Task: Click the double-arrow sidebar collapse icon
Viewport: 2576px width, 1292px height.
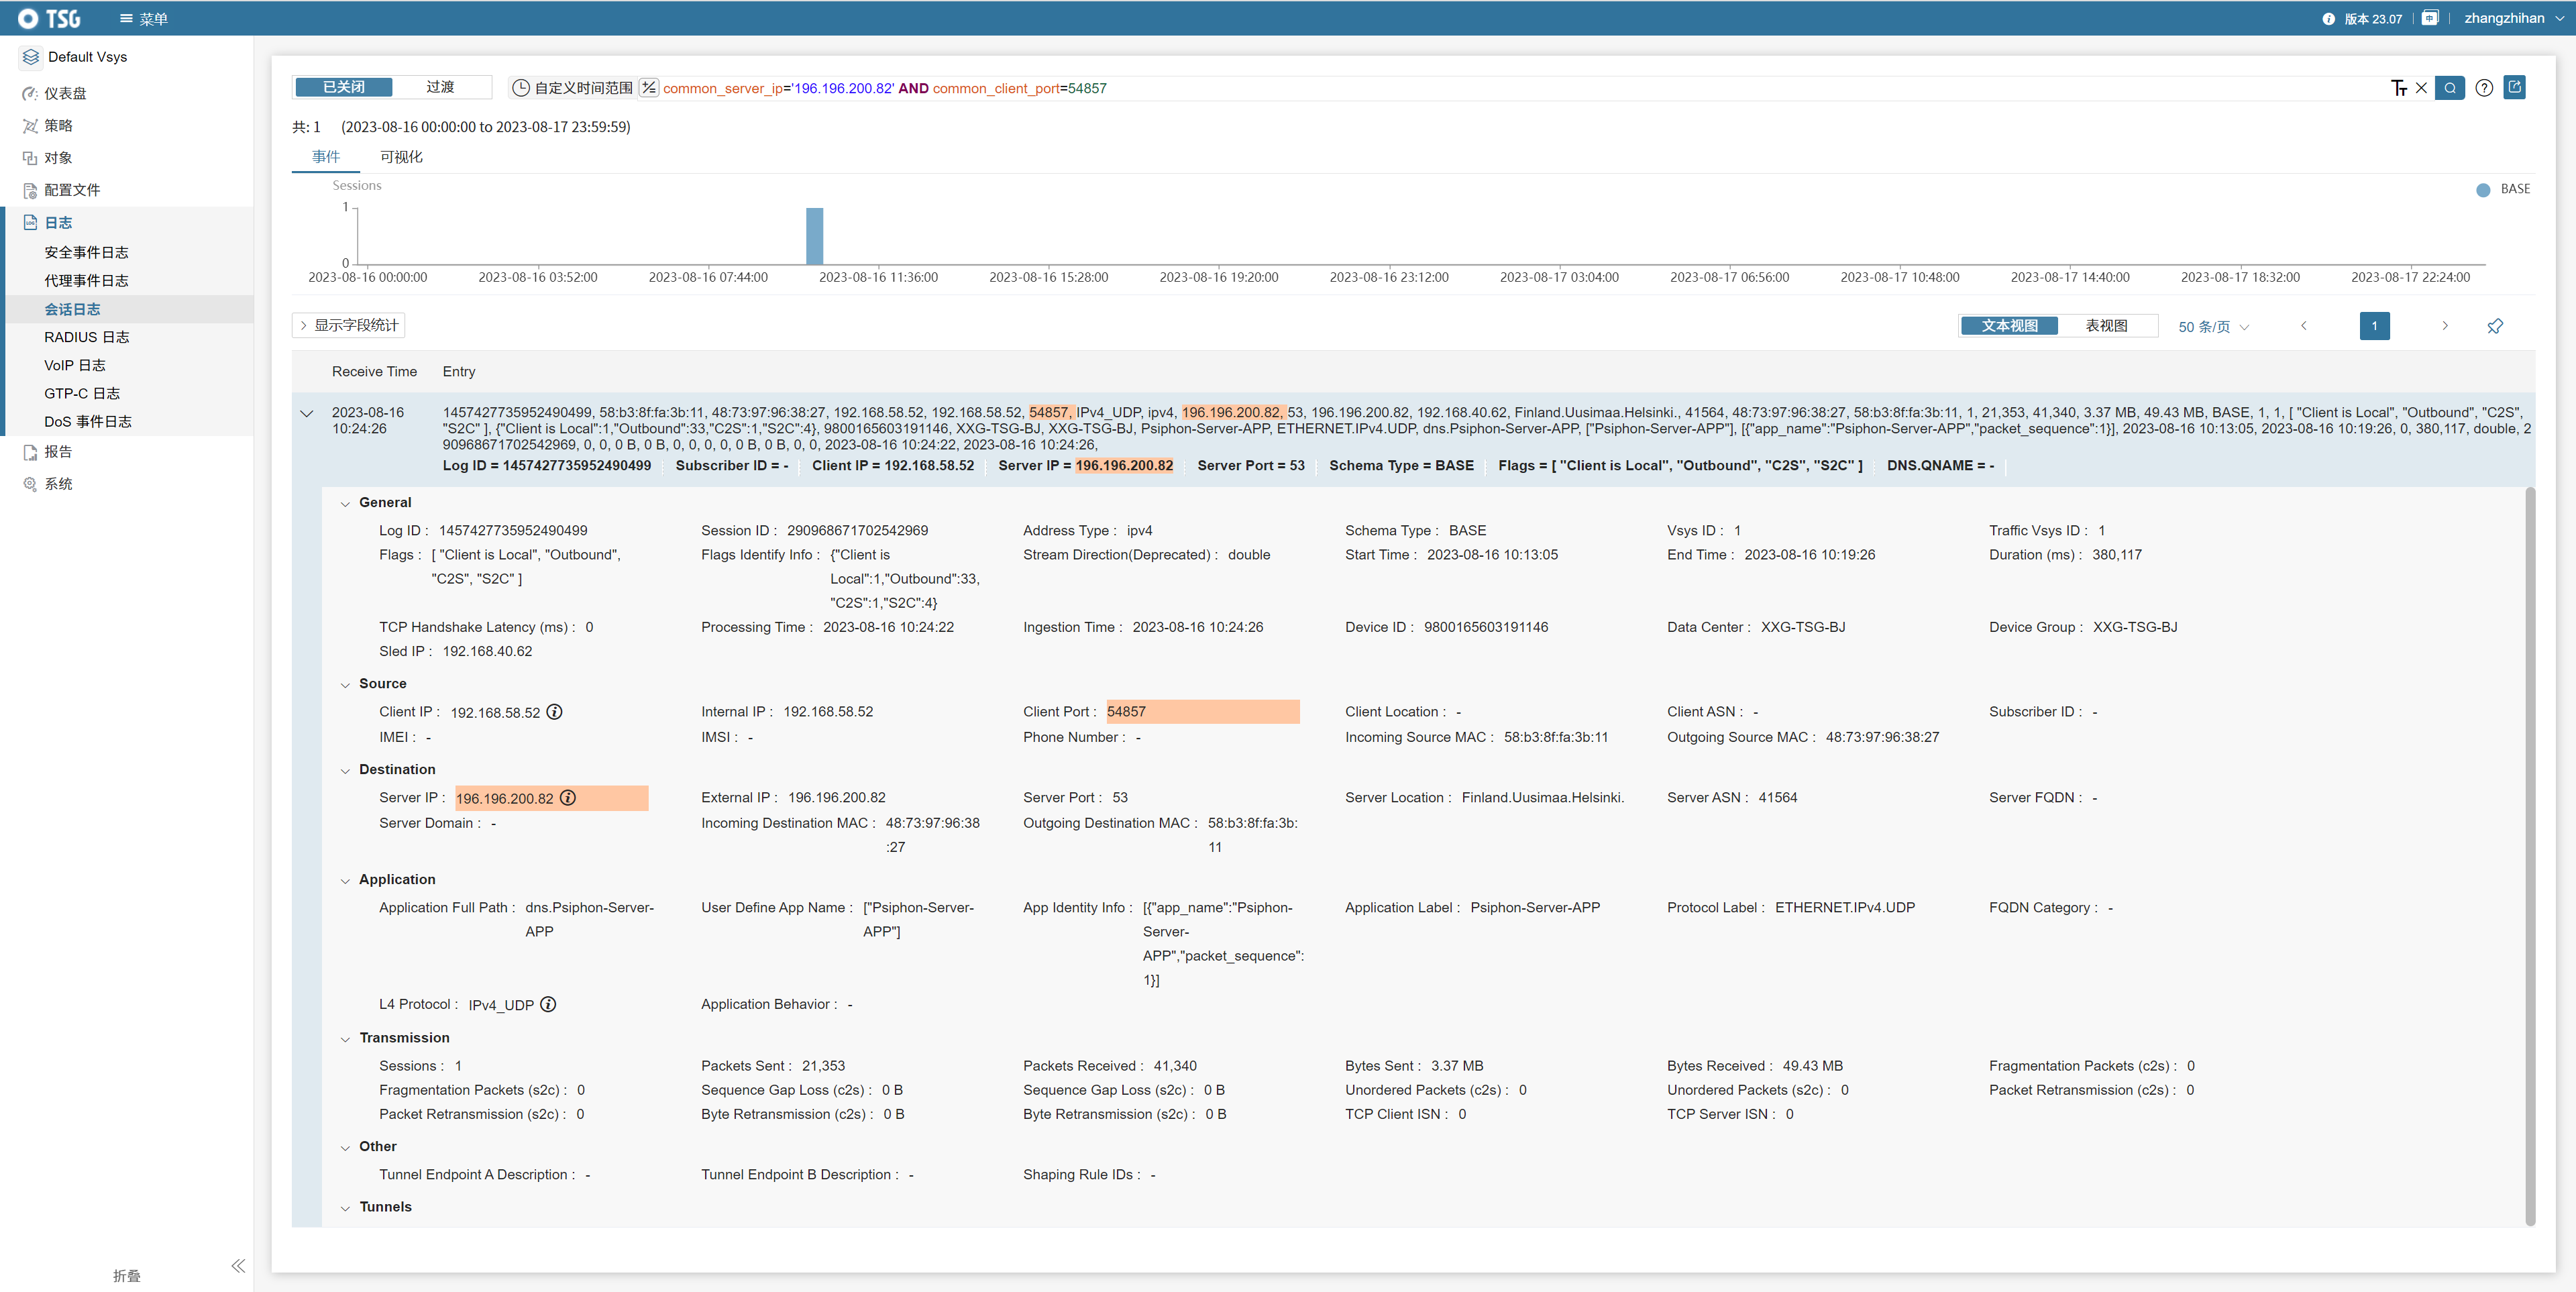Action: 238,1265
